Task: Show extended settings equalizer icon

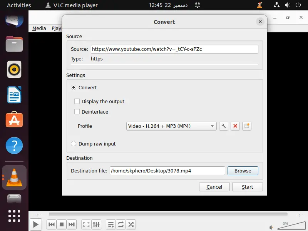Action: 96,224
